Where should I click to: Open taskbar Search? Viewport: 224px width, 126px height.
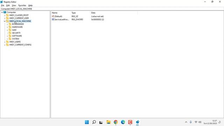94,122
